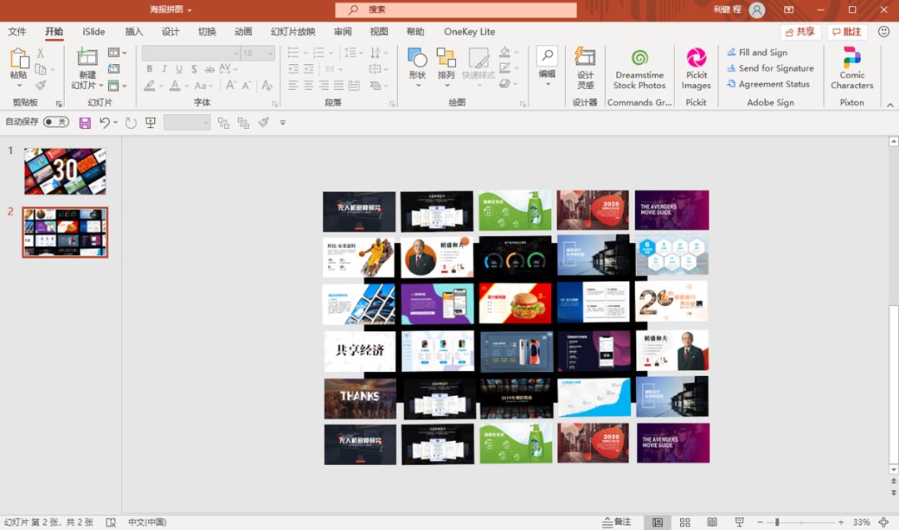Click the 共享经济 image on the slide

click(x=360, y=350)
